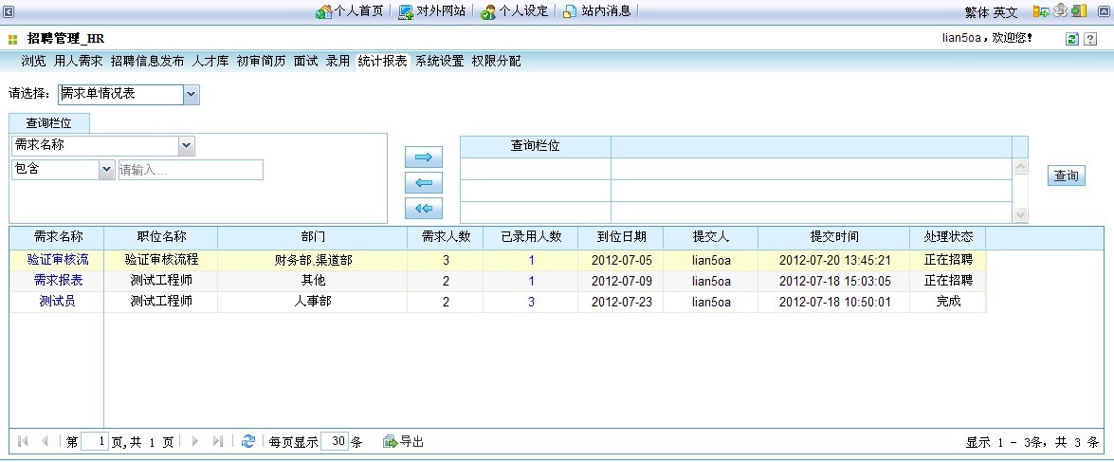Open the 需求单情况表 report dropdown
Viewport: 1114px width, 462px height.
tap(191, 94)
